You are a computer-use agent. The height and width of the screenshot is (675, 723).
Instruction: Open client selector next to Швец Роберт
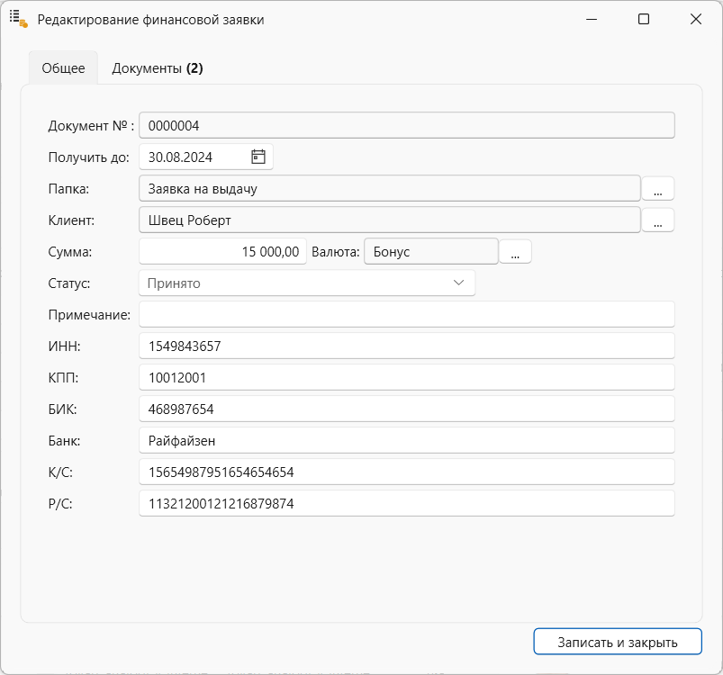[658, 220]
